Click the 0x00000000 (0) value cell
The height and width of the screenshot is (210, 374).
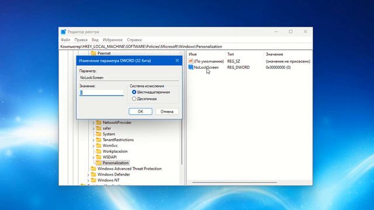[278, 68]
